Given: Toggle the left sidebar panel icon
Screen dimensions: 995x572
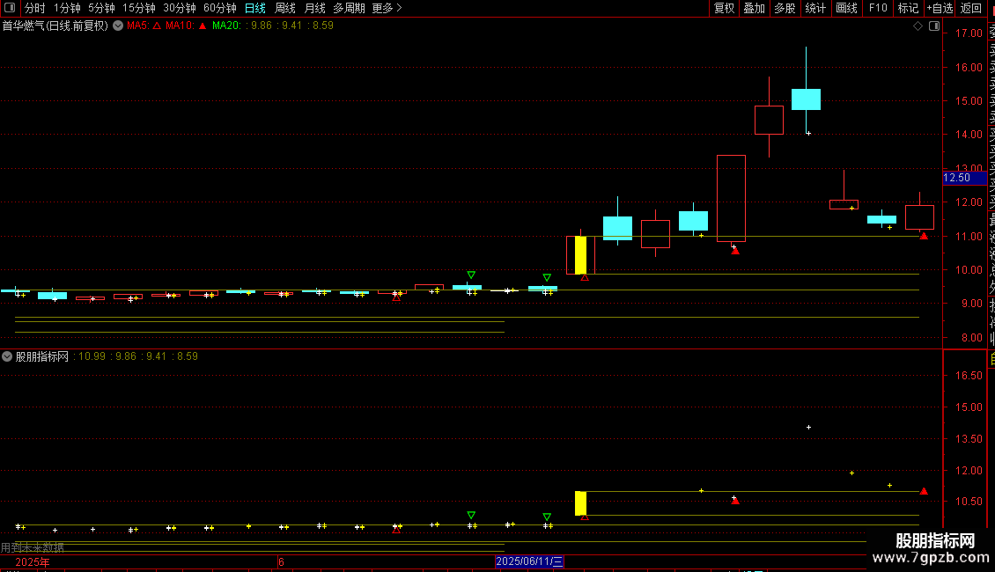Looking at the screenshot, I should tap(10, 8).
